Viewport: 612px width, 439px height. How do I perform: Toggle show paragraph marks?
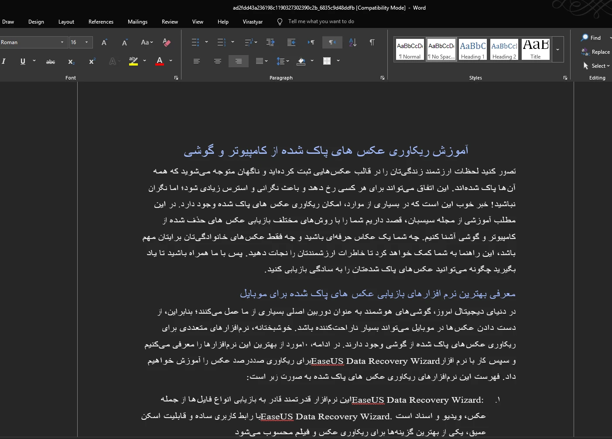pyautogui.click(x=372, y=42)
